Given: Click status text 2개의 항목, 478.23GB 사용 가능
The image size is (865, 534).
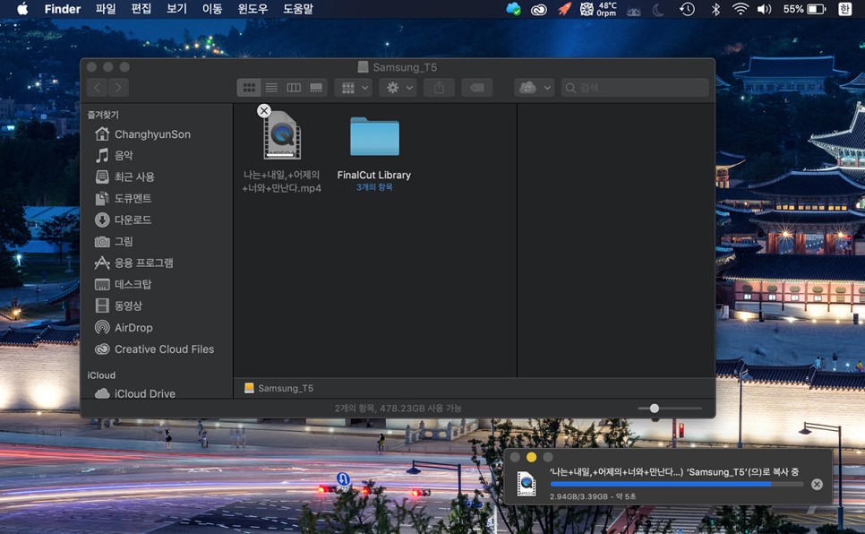Looking at the screenshot, I should point(398,408).
